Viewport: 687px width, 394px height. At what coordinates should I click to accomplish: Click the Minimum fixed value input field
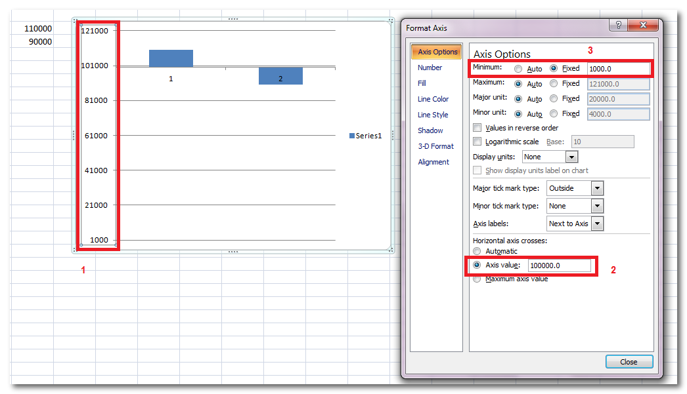(617, 69)
